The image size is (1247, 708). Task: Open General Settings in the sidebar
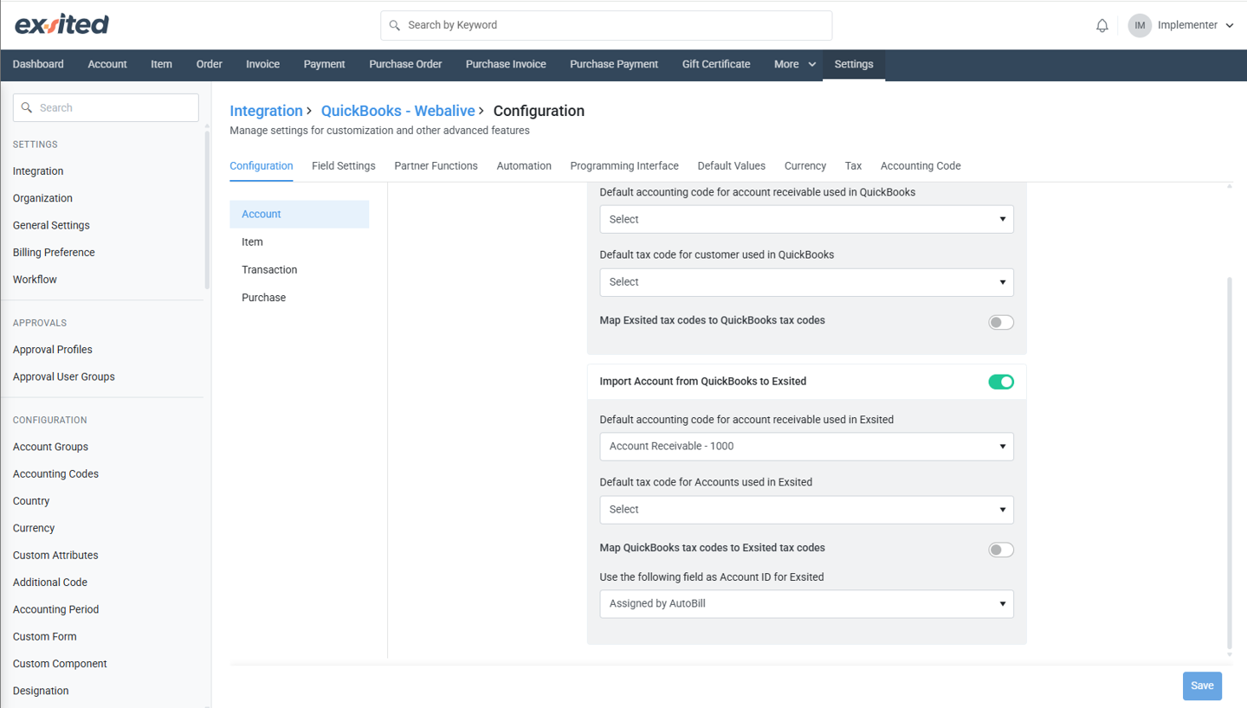pyautogui.click(x=51, y=225)
